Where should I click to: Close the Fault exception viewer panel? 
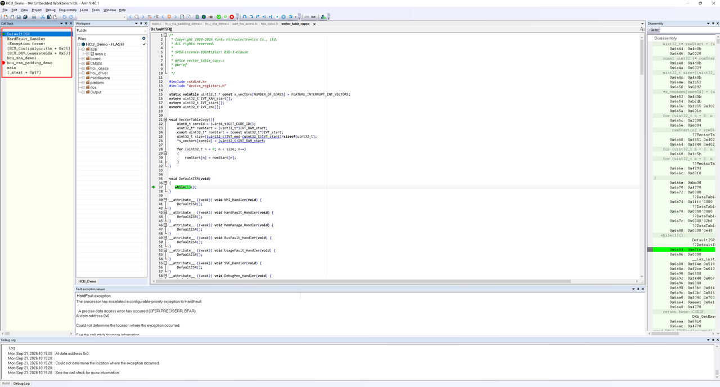click(643, 289)
